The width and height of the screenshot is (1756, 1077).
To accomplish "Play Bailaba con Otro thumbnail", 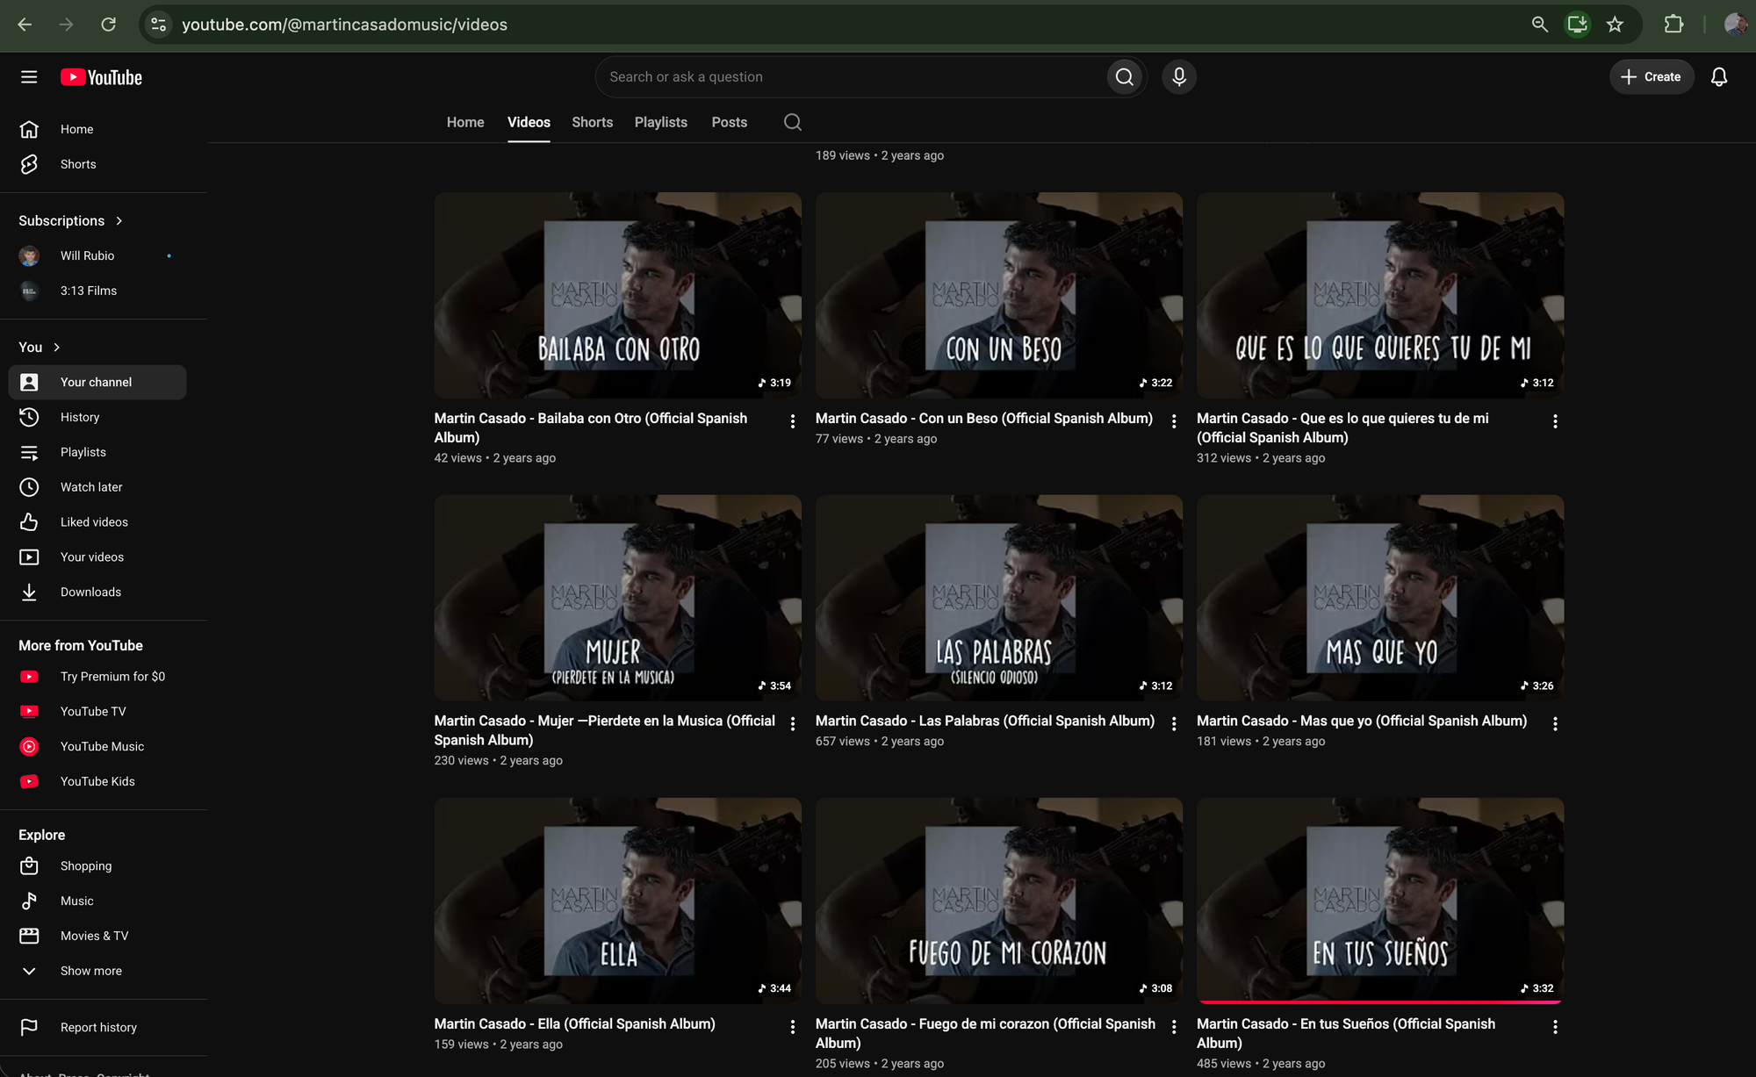I will pyautogui.click(x=617, y=296).
